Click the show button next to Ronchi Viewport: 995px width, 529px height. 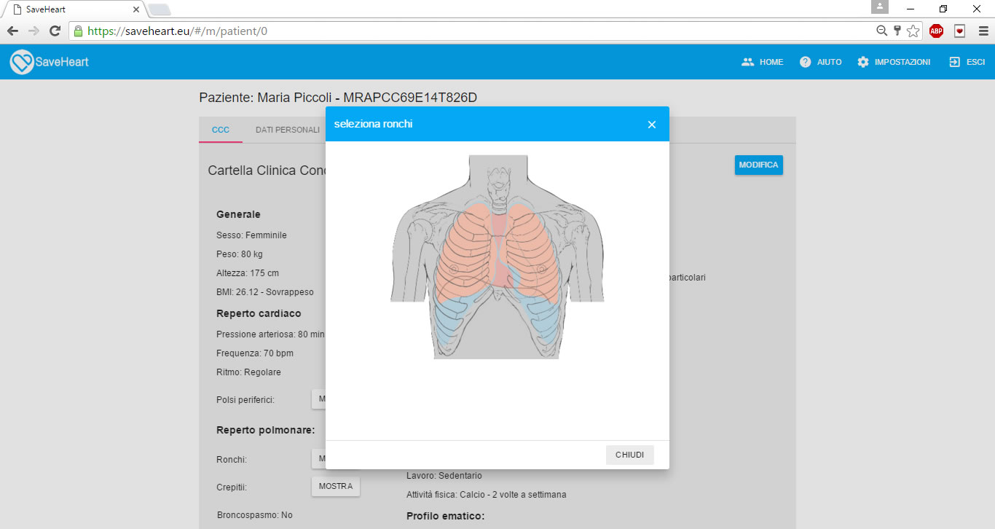coord(318,459)
